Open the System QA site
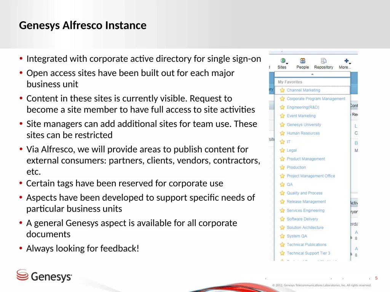 (297, 236)
